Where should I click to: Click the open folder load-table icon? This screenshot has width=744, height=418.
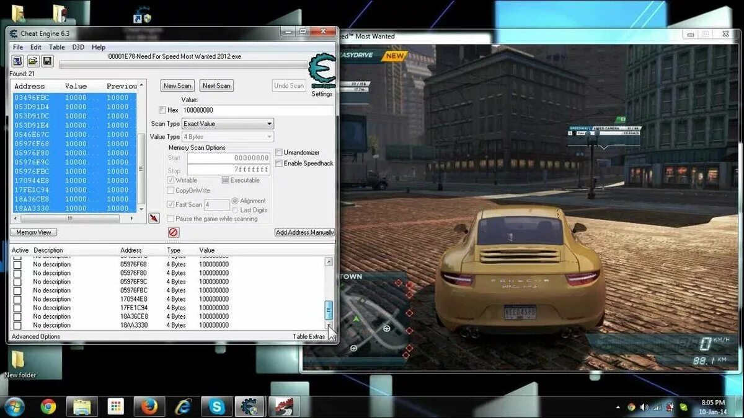[33, 61]
